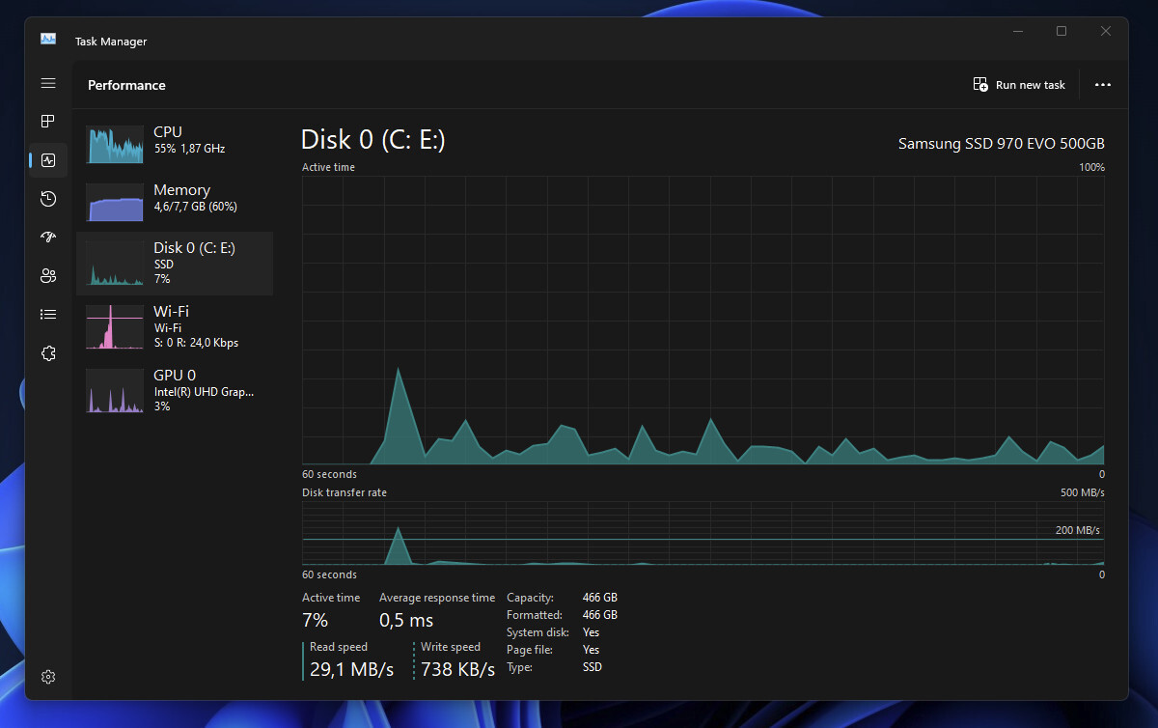Image resolution: width=1158 pixels, height=728 pixels.
Task: Click the Performance page title
Action: [x=126, y=85]
